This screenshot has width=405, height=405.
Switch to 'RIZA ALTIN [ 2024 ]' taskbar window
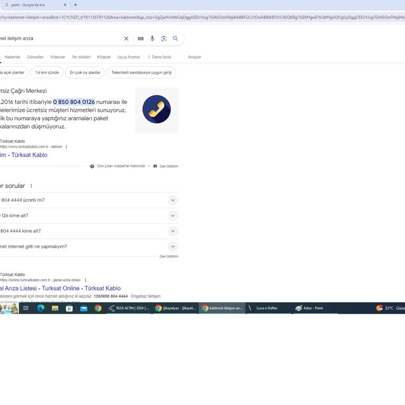[129, 308]
